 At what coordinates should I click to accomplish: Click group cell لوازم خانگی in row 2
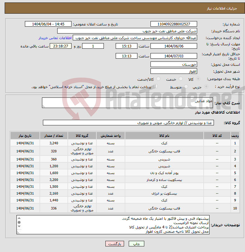click(82, 151)
